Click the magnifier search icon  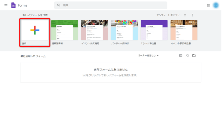(59, 5)
